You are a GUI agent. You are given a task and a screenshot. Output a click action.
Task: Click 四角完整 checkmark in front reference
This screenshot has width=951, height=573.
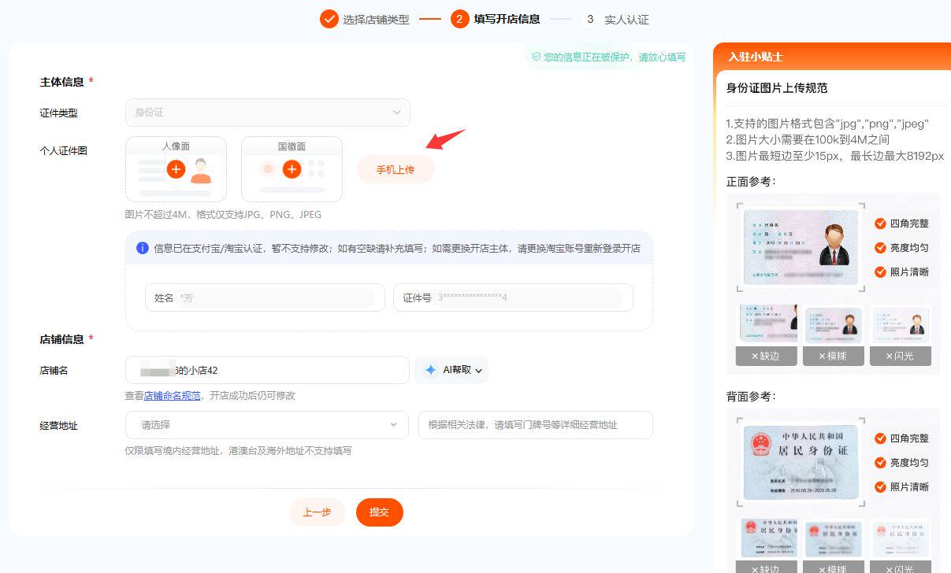880,224
